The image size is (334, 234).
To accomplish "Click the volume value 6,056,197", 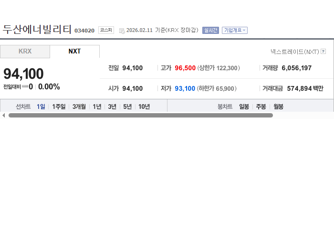I will (296, 68).
